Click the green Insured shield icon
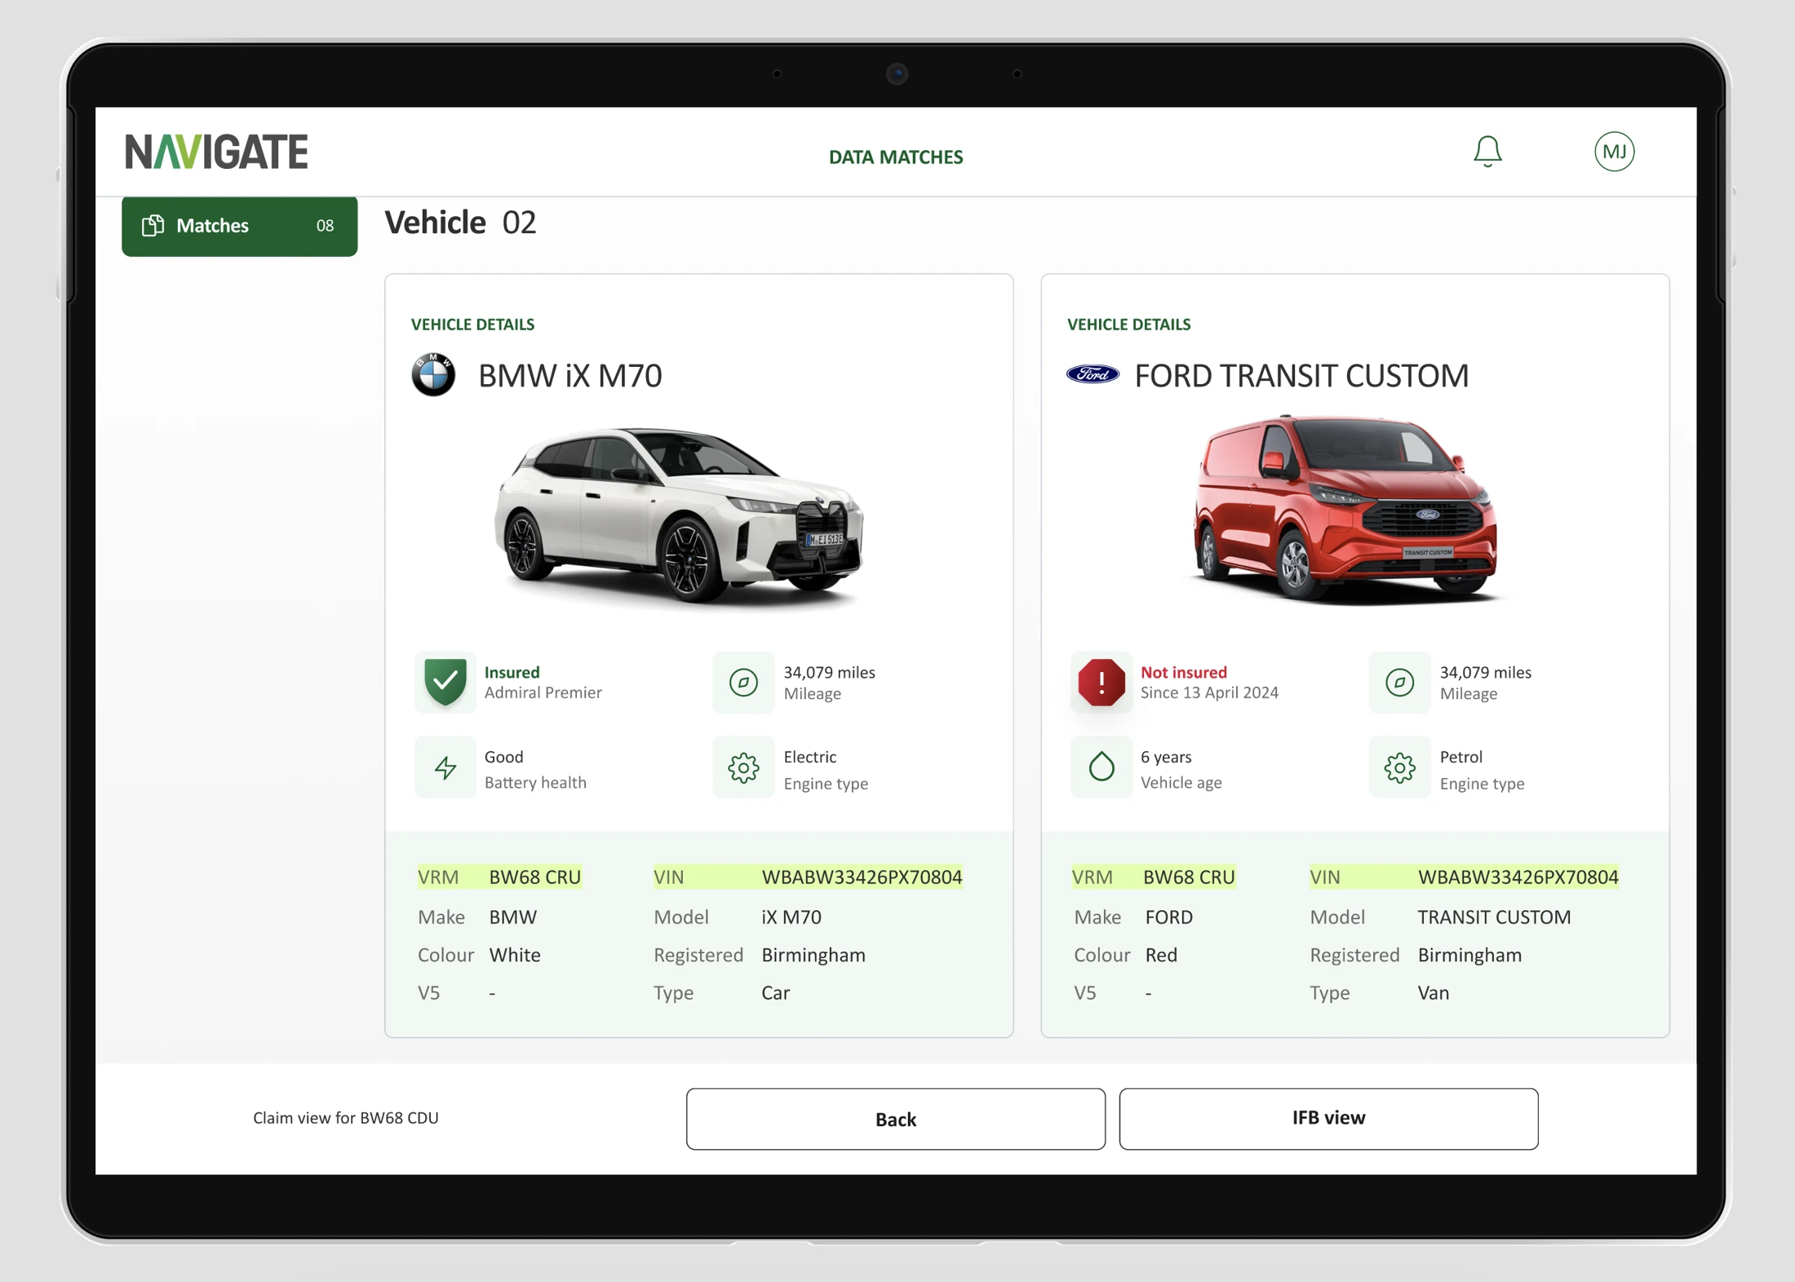The image size is (1795, 1282). tap(445, 682)
